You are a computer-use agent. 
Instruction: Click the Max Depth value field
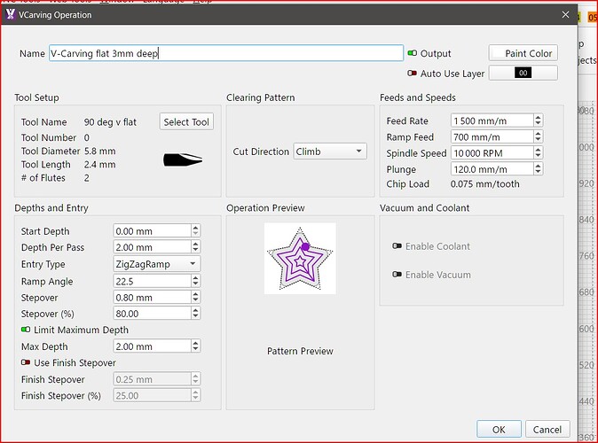(153, 346)
